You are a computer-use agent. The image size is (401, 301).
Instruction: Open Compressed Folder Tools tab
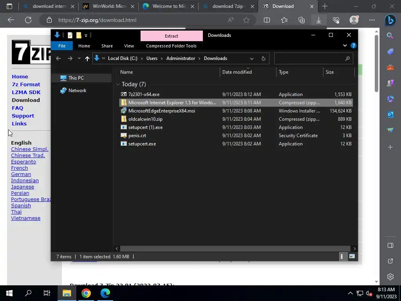pos(172,46)
